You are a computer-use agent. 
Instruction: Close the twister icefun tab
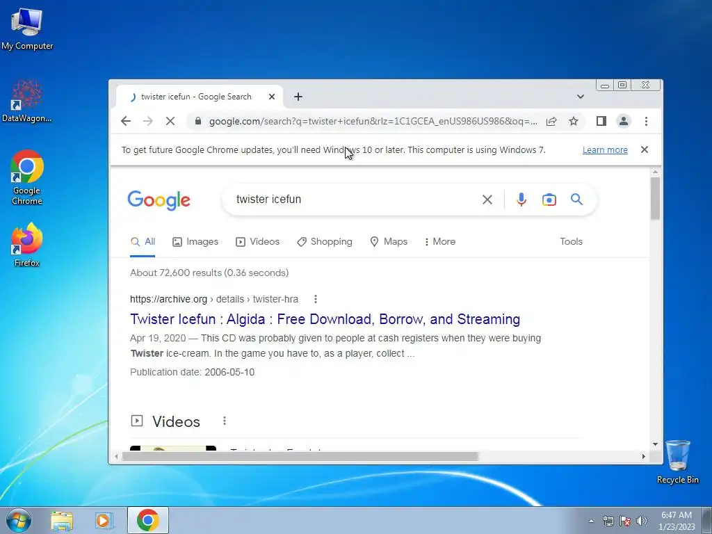[x=272, y=97]
